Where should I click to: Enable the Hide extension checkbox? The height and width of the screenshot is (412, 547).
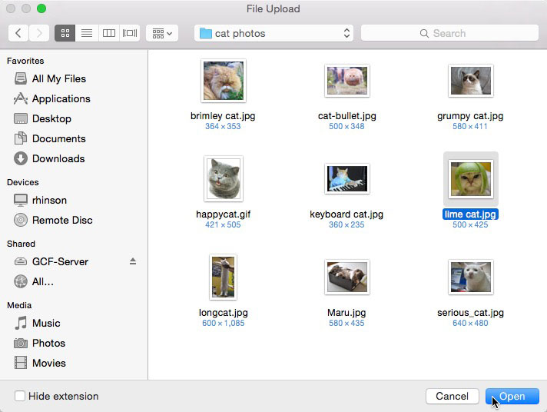(20, 397)
